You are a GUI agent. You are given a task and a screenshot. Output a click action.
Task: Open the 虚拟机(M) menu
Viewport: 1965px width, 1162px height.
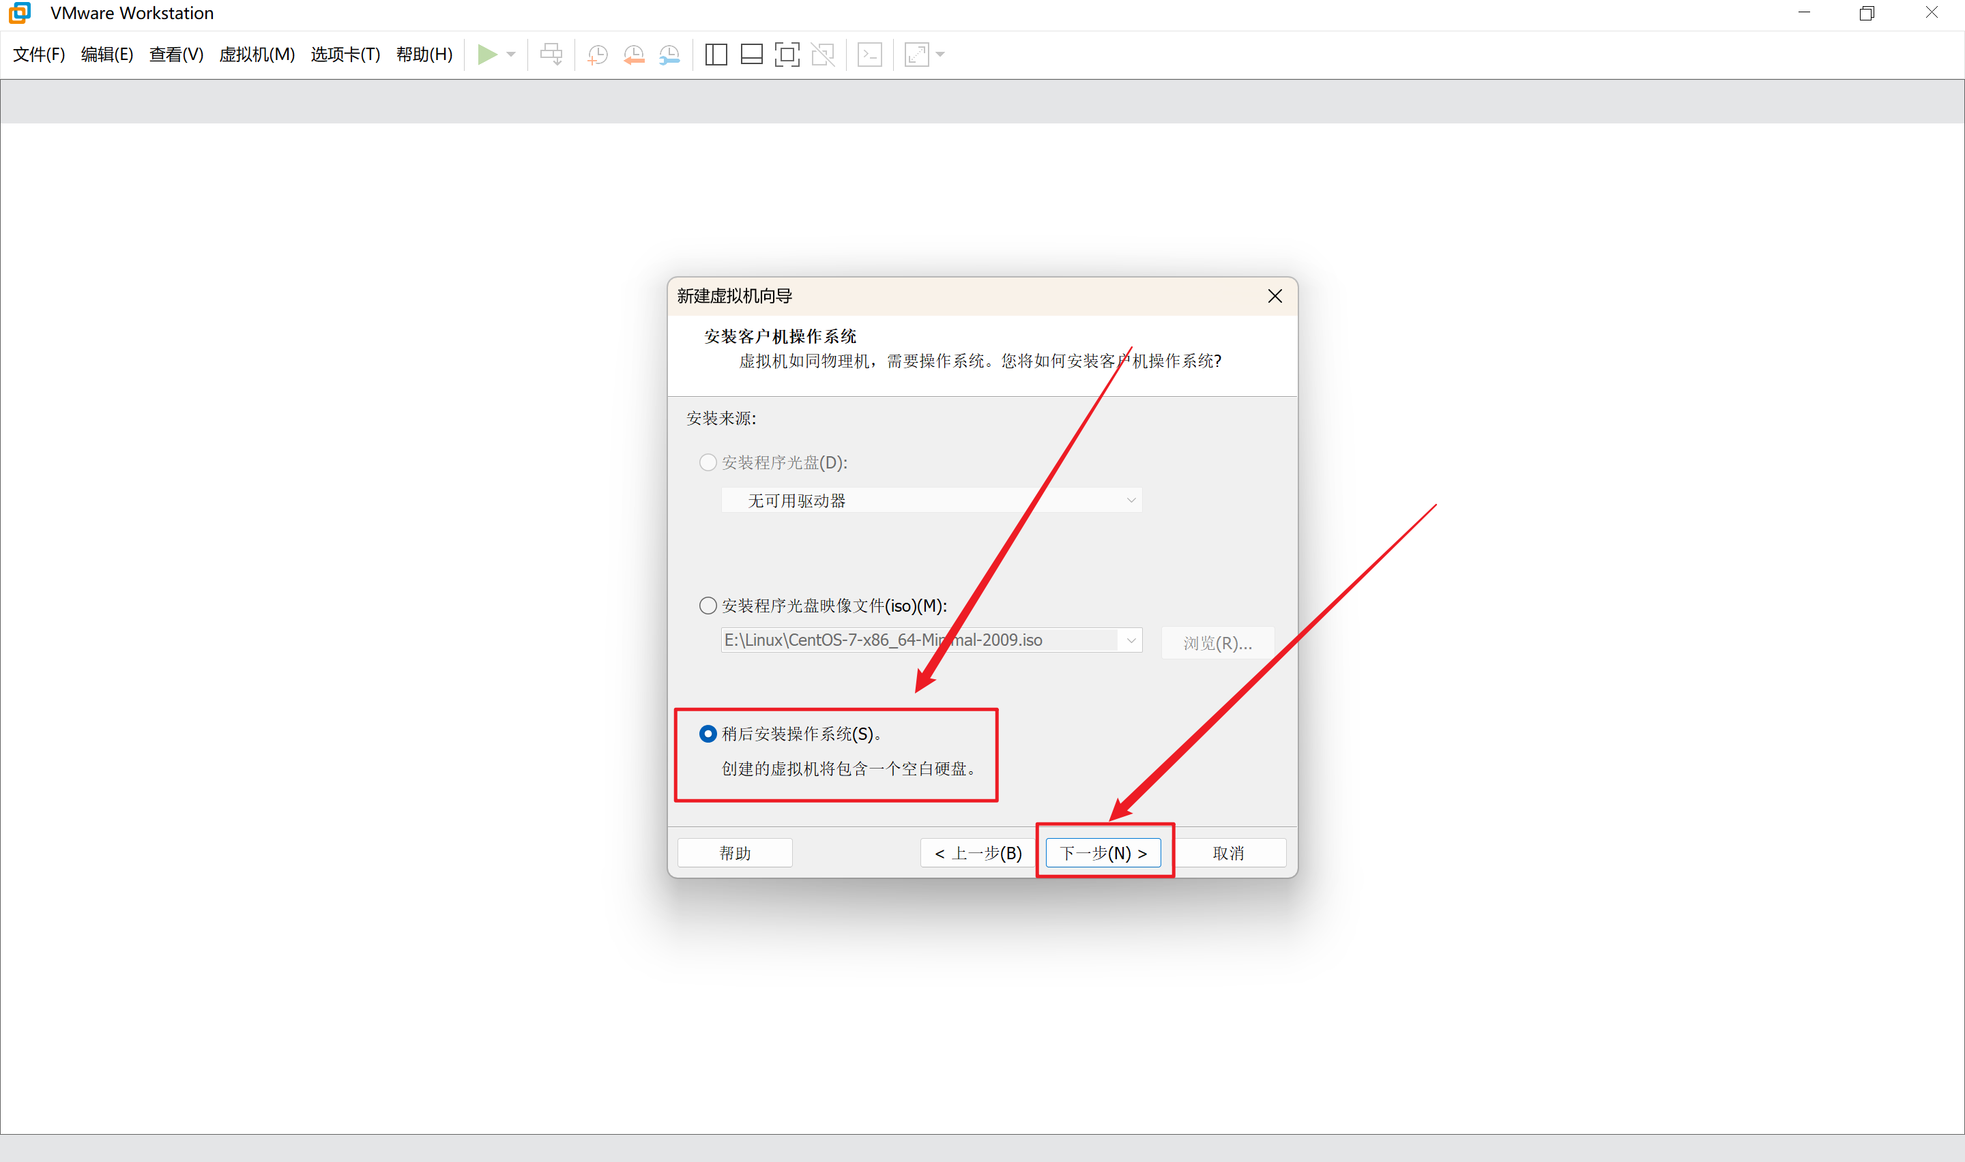tap(257, 54)
